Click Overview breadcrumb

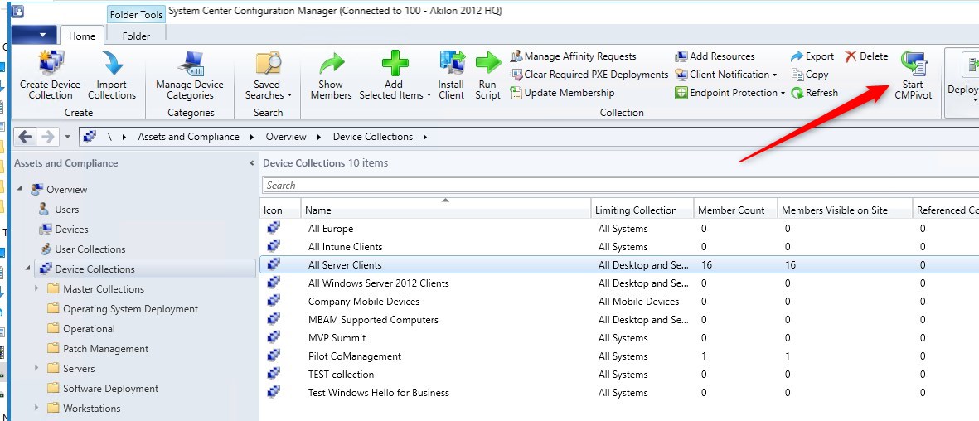click(x=286, y=136)
